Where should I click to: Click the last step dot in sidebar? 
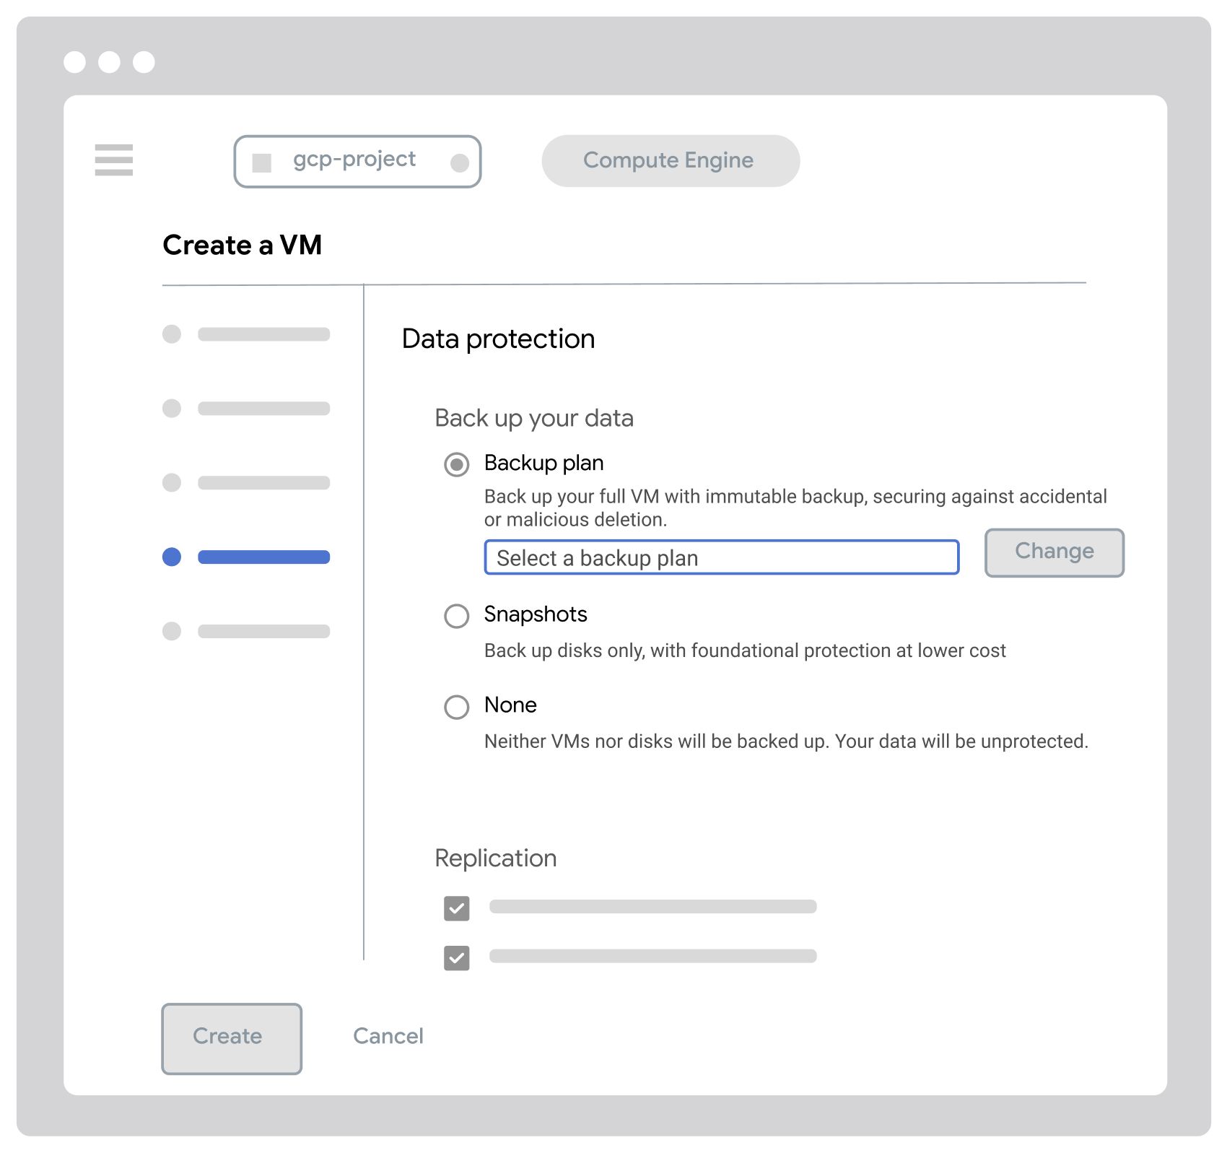tap(172, 631)
